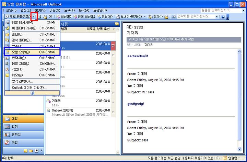Screen dimensions: 247x162
Task: Select 작업(T) in the new menu
Action: pyautogui.click(x=32, y=69)
